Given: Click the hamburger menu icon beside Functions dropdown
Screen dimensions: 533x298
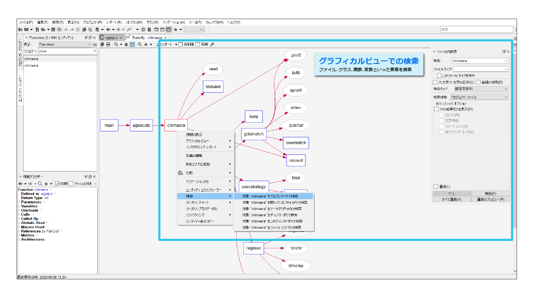Looking at the screenshot, I should click(95, 44).
